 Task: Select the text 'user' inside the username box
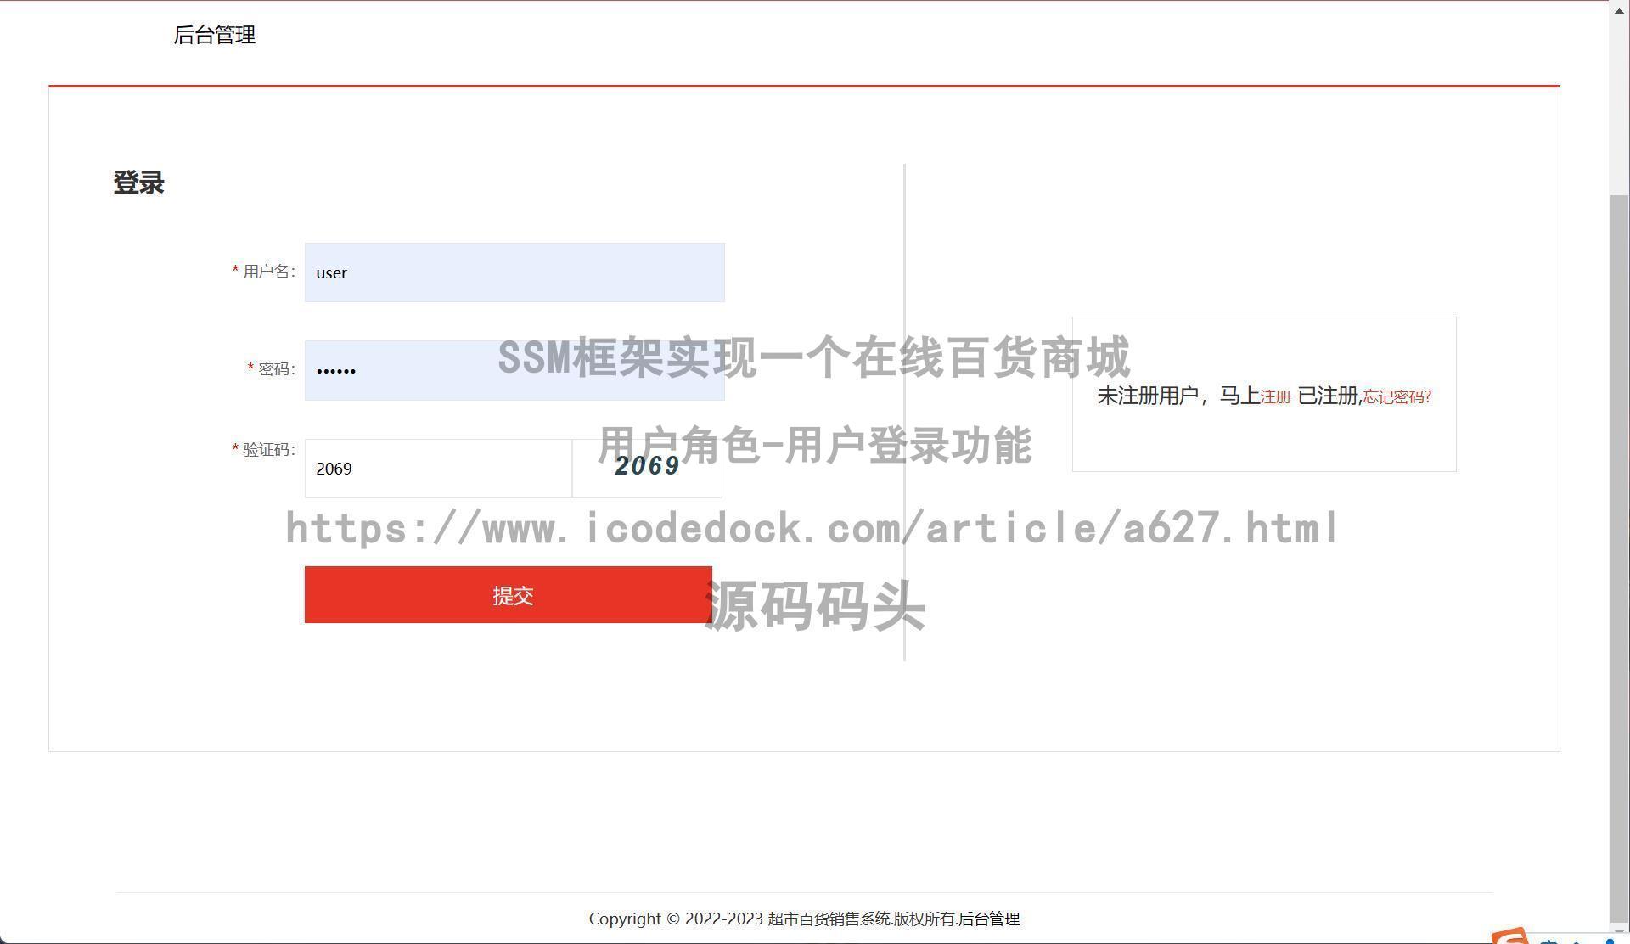tap(331, 273)
